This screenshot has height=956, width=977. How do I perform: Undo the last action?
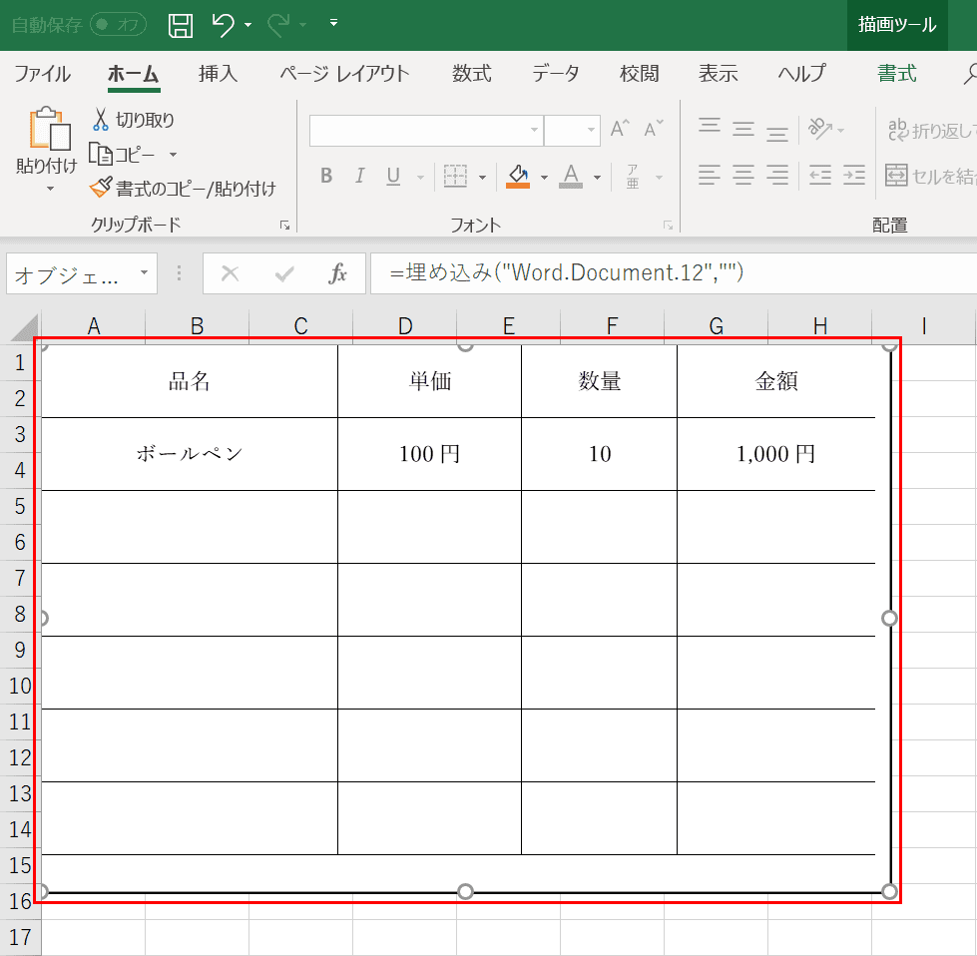click(223, 25)
